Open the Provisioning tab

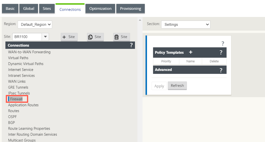tap(130, 9)
